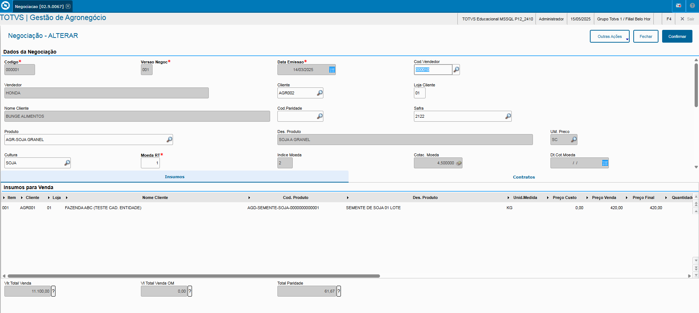Click the F4 button
Screen dimensions: 699x313
pyautogui.click(x=669, y=19)
